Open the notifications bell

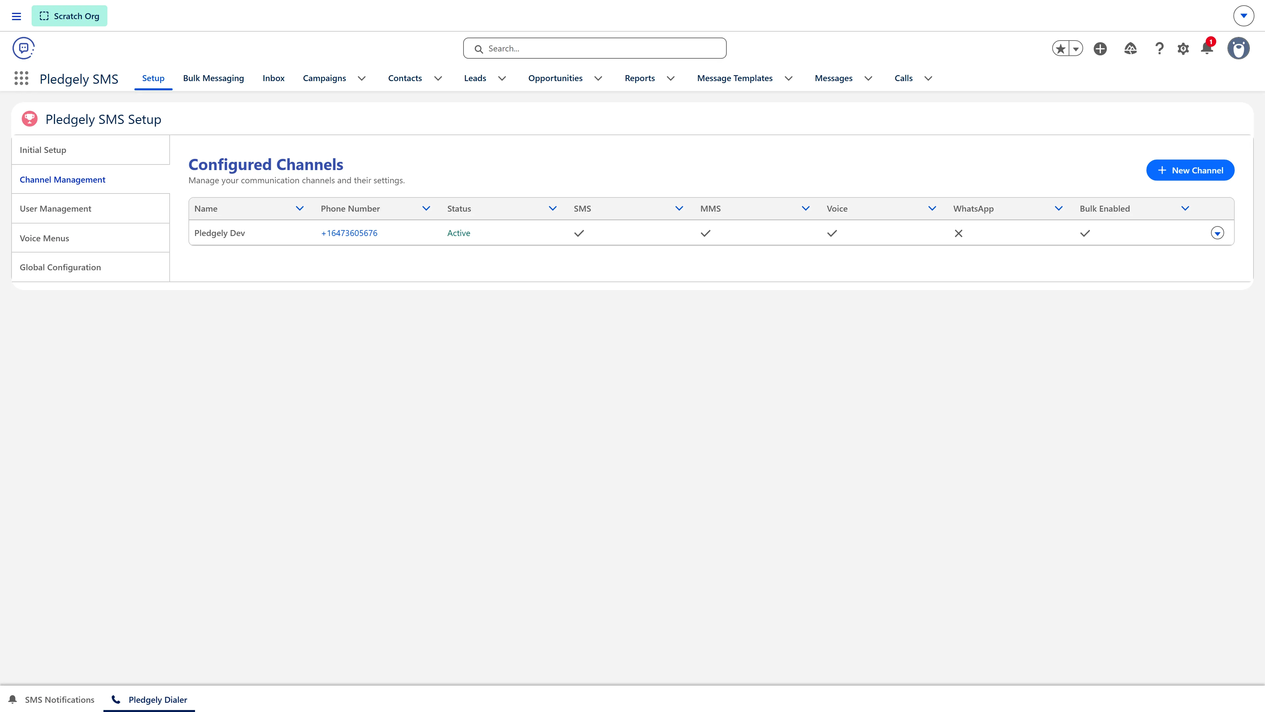point(1207,48)
